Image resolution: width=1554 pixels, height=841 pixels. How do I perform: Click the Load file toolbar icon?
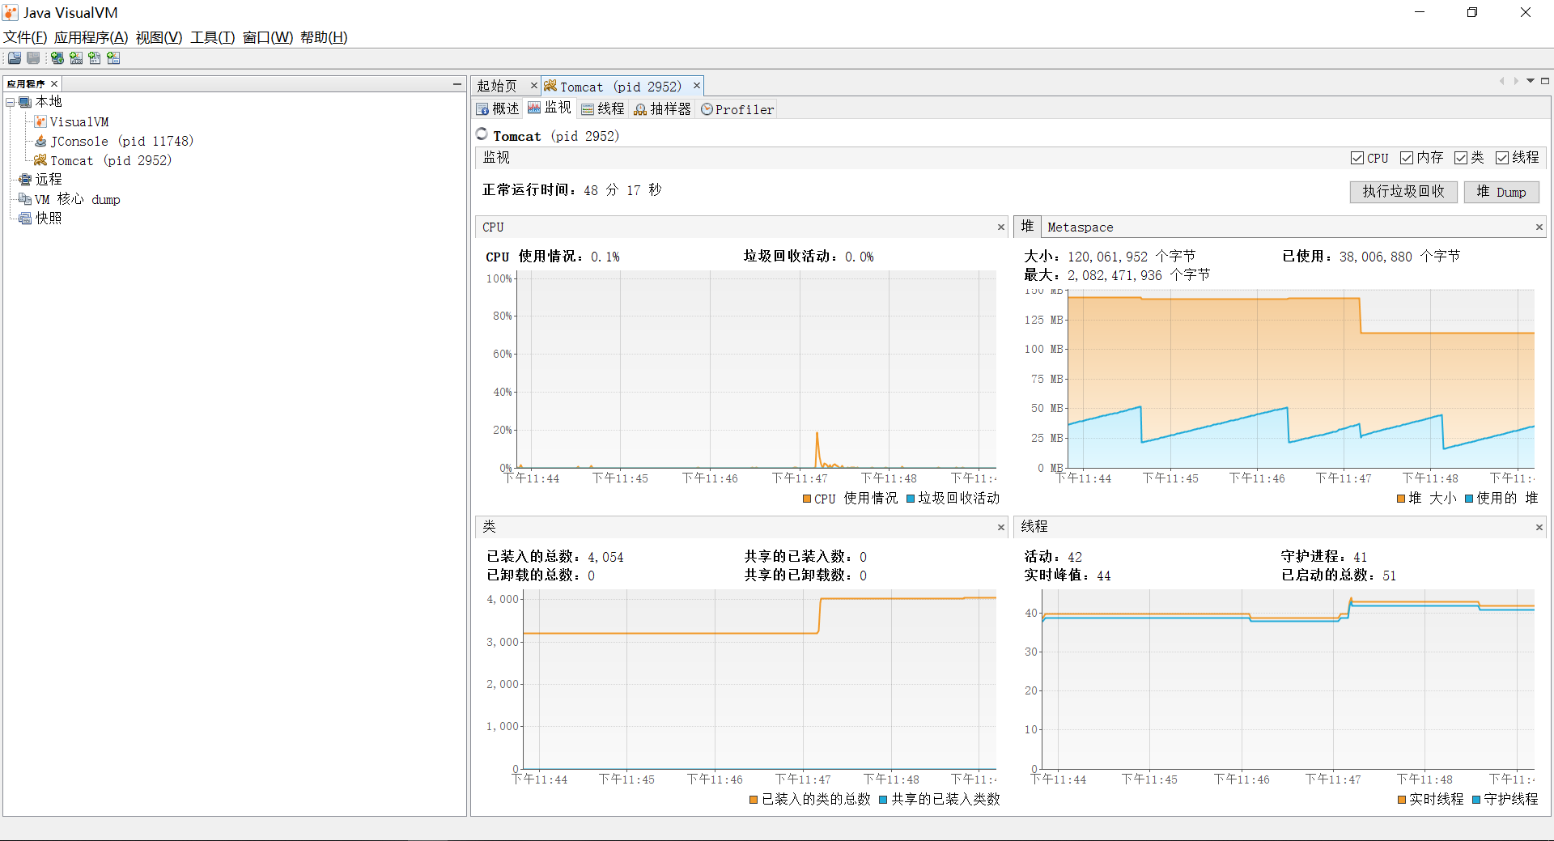tap(15, 58)
